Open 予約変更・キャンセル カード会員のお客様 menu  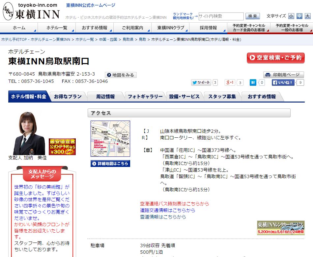[x=249, y=28]
